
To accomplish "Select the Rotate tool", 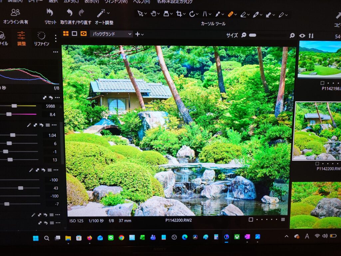I will 192,14.
